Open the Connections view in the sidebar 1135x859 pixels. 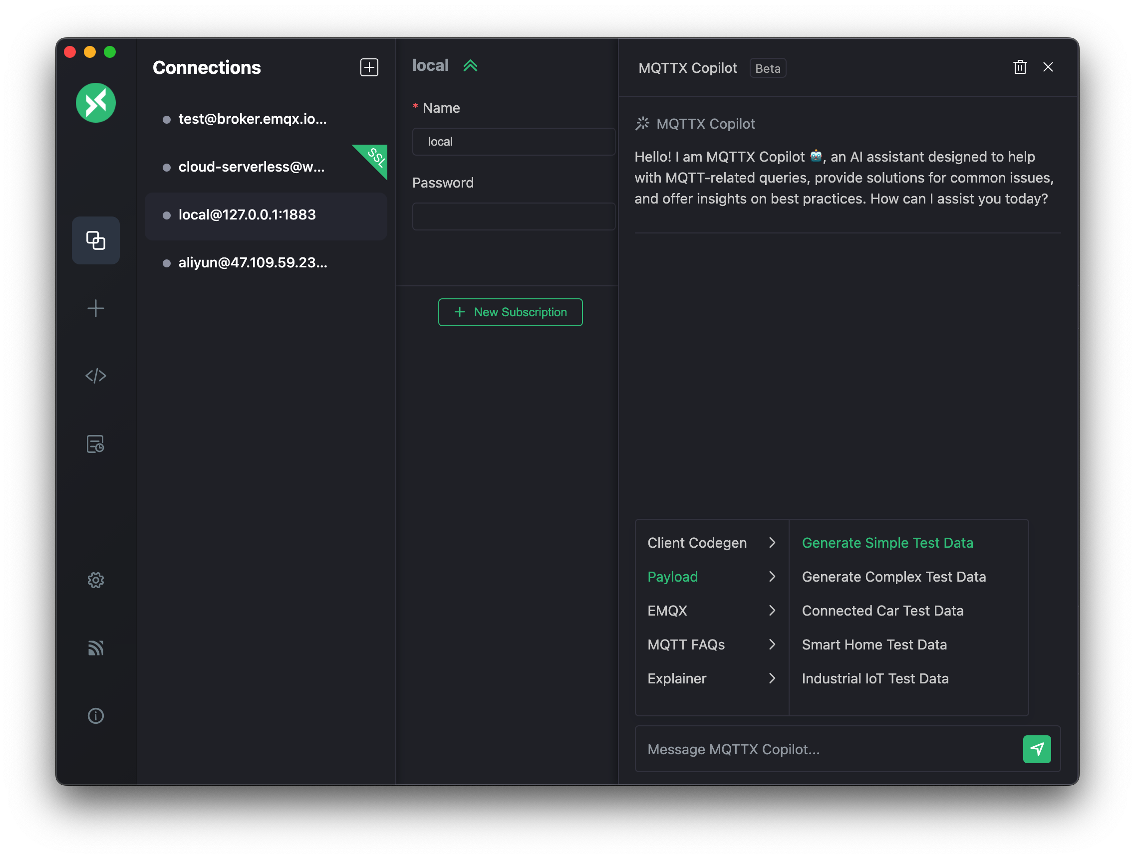[95, 240]
